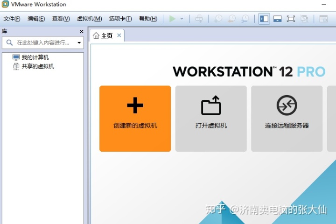Open the 文件(F) menu
Viewport: 336px width, 224px height.
coord(12,19)
